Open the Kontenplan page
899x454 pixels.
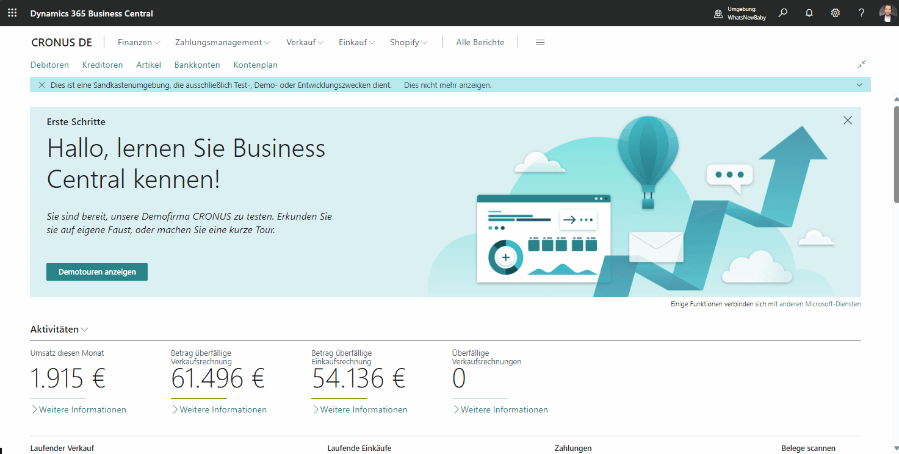(255, 65)
